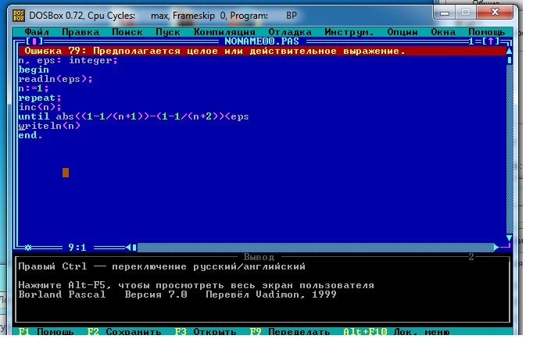
Task: Open the Правка menu
Action: tap(80, 32)
